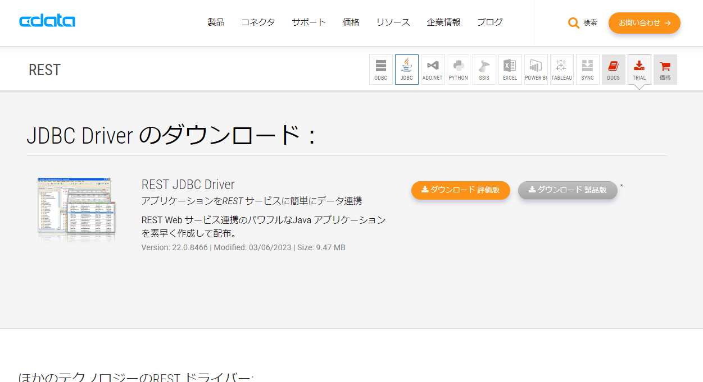Image resolution: width=703 pixels, height=382 pixels.
Task: Click the REST page heading
Action: point(44,70)
